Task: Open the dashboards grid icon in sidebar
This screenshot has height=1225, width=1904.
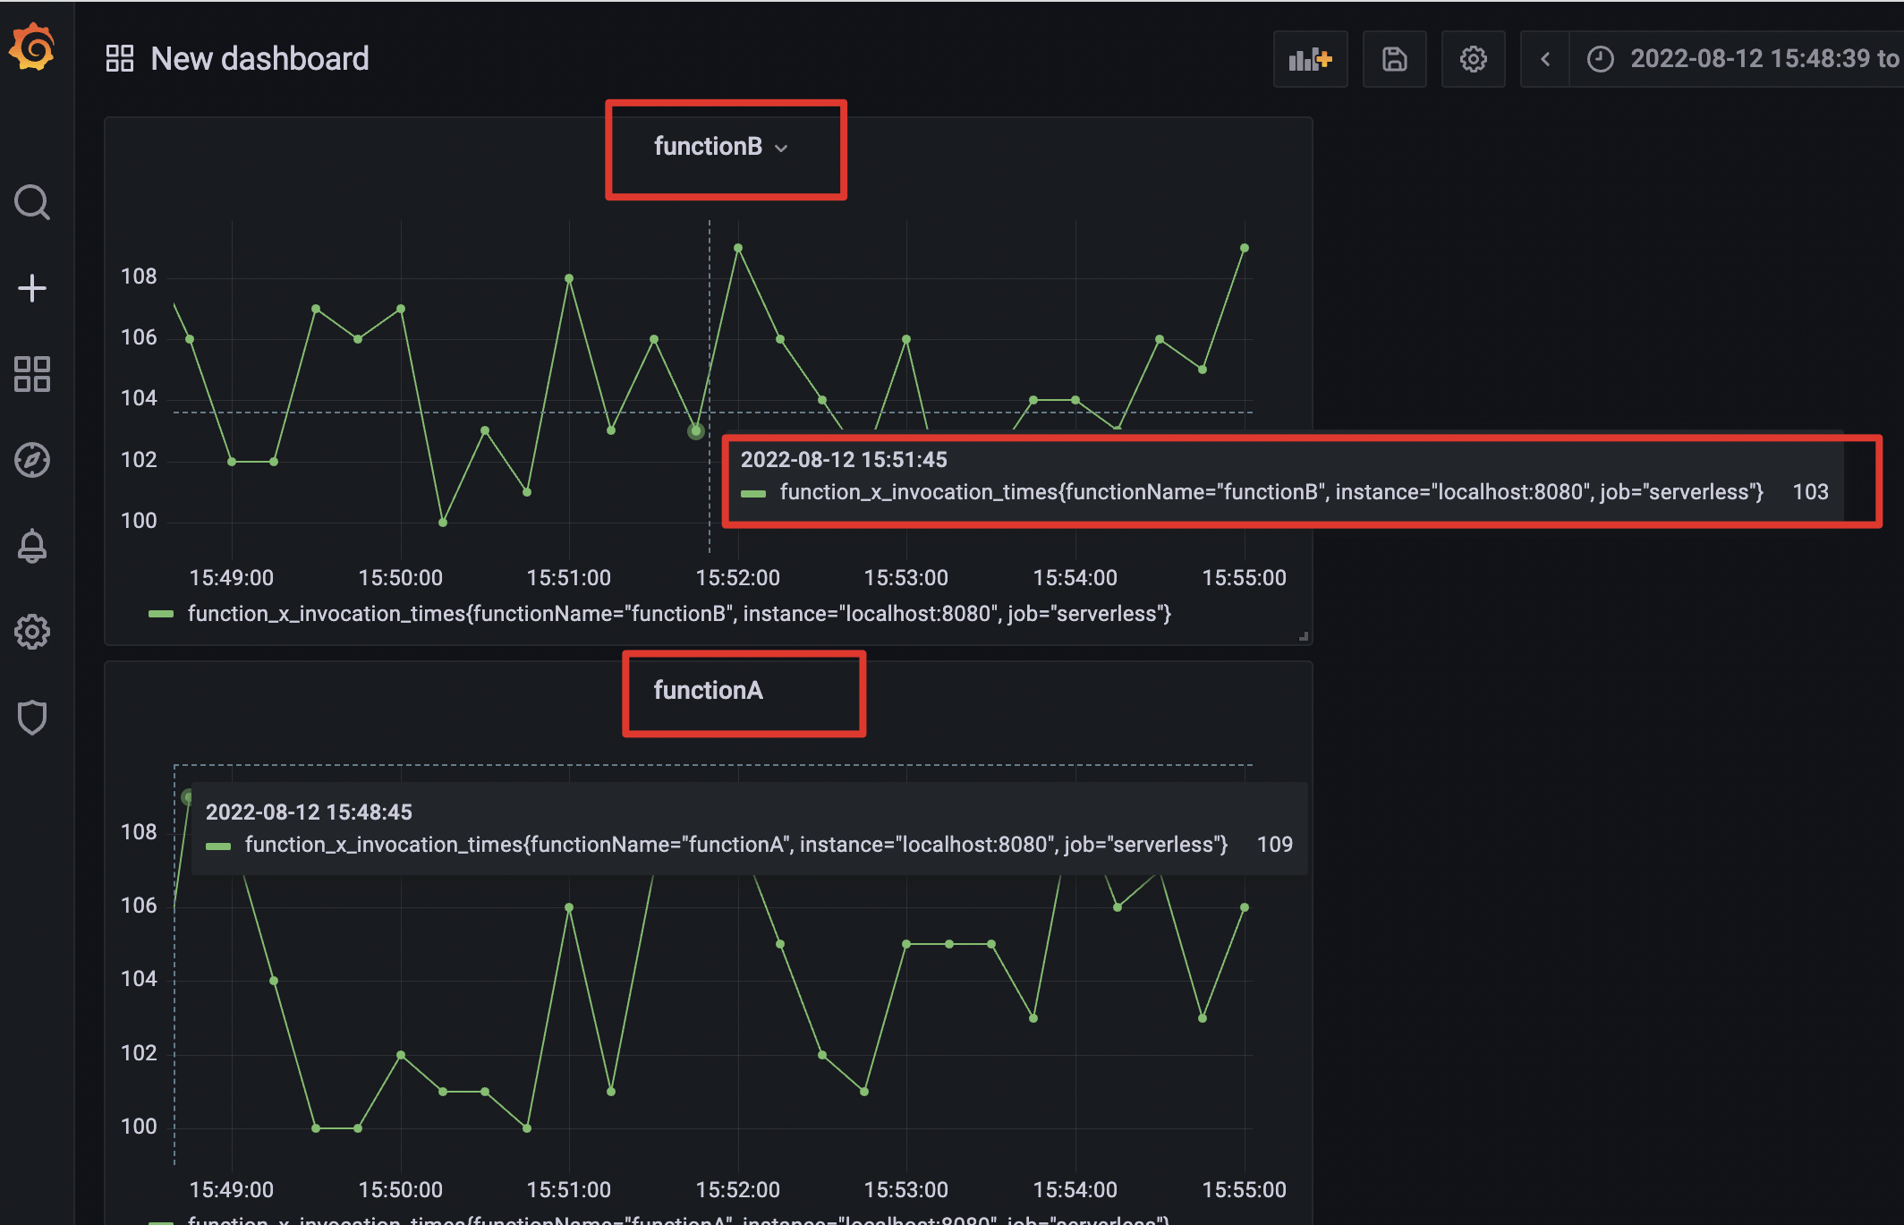Action: pos(32,374)
